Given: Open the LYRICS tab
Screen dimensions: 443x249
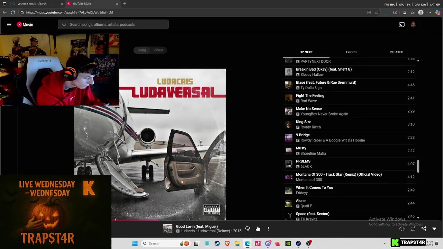Looking at the screenshot, I should pyautogui.click(x=351, y=52).
